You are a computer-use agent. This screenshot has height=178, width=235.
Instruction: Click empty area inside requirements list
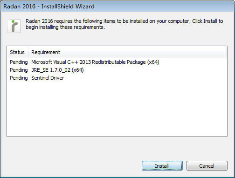tap(117, 109)
